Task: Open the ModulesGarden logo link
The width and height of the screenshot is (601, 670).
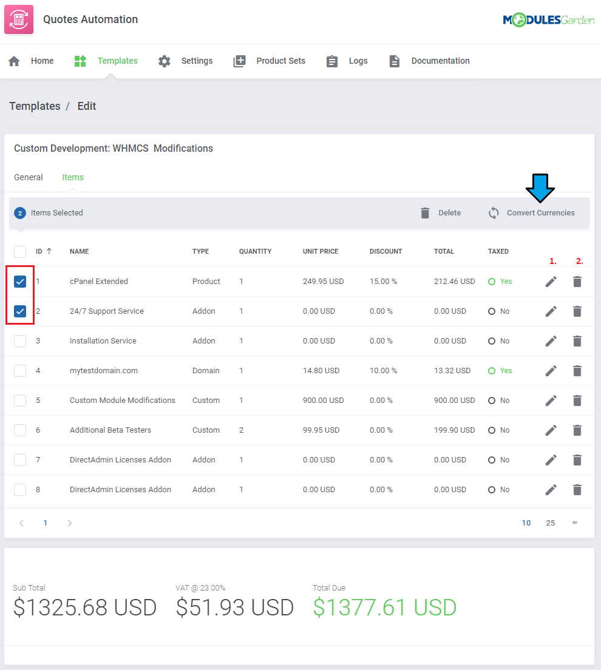Action: pos(548,19)
